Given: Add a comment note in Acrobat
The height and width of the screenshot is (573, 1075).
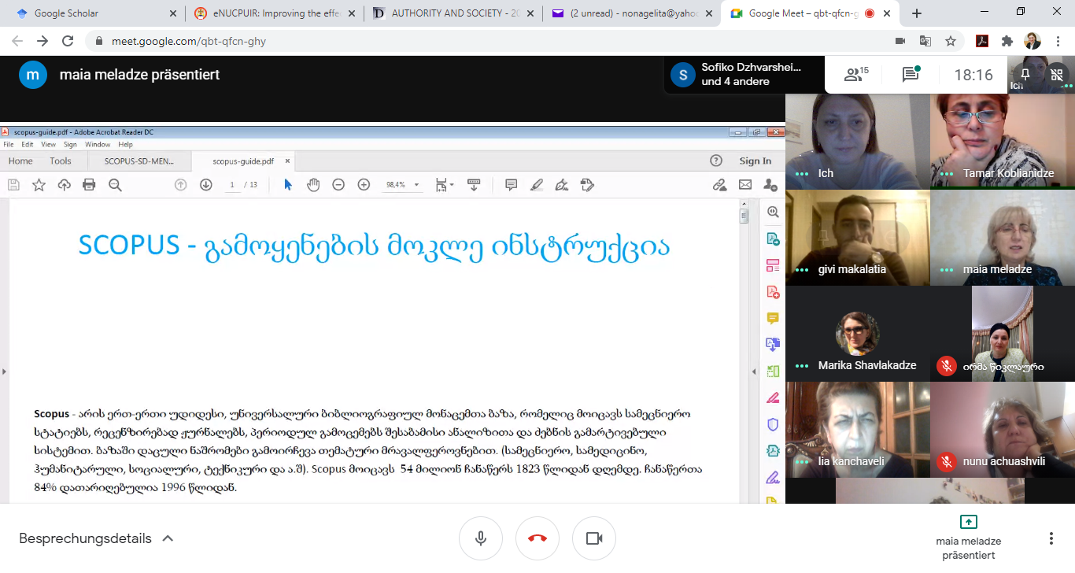Looking at the screenshot, I should pos(511,185).
